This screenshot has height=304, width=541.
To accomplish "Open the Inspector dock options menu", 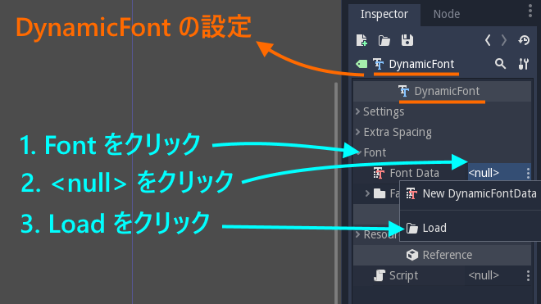I will pos(530,11).
